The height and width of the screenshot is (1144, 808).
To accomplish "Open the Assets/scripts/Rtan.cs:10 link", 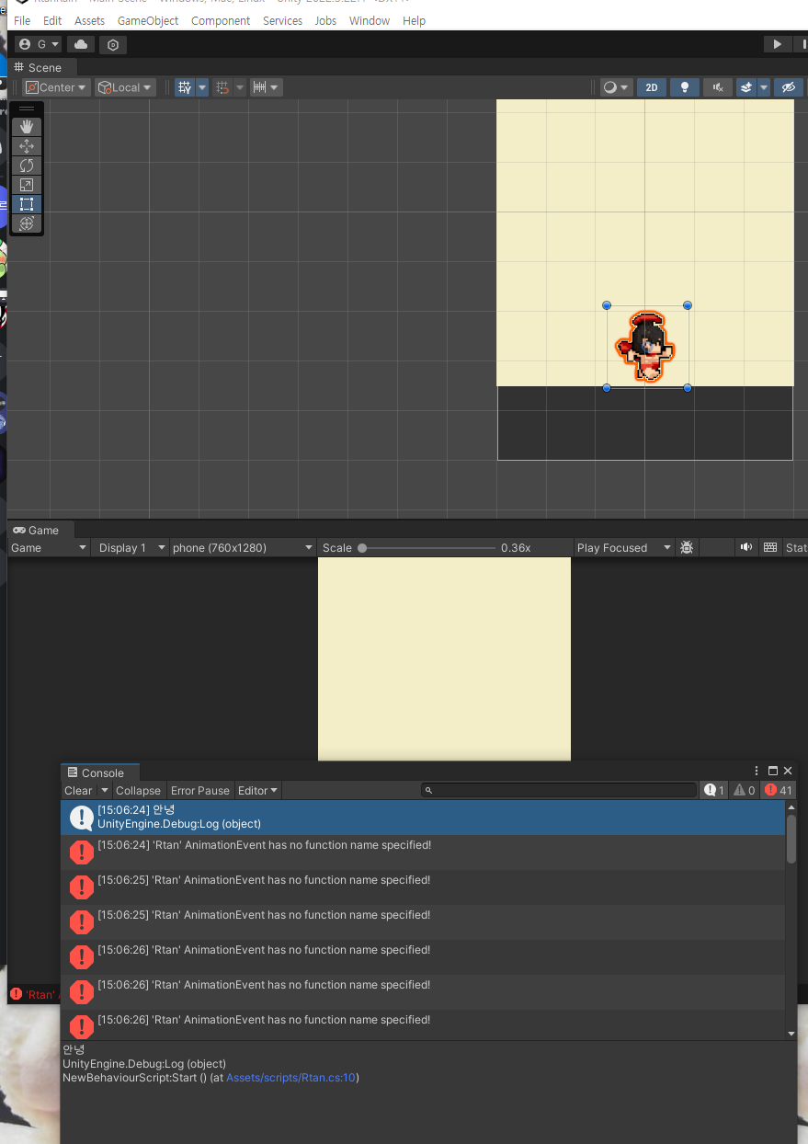I will point(290,1077).
